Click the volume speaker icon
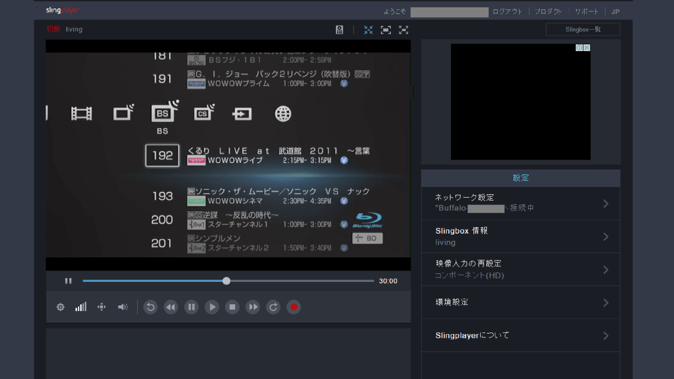 point(122,307)
